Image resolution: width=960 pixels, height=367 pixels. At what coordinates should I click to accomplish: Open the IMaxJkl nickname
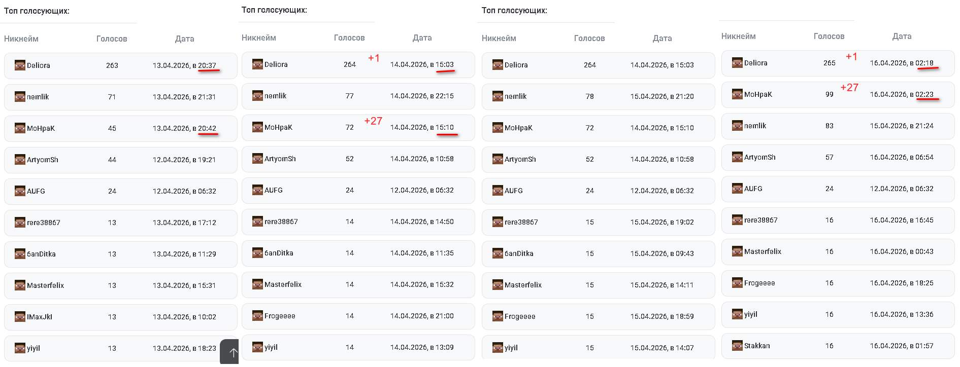tap(40, 317)
